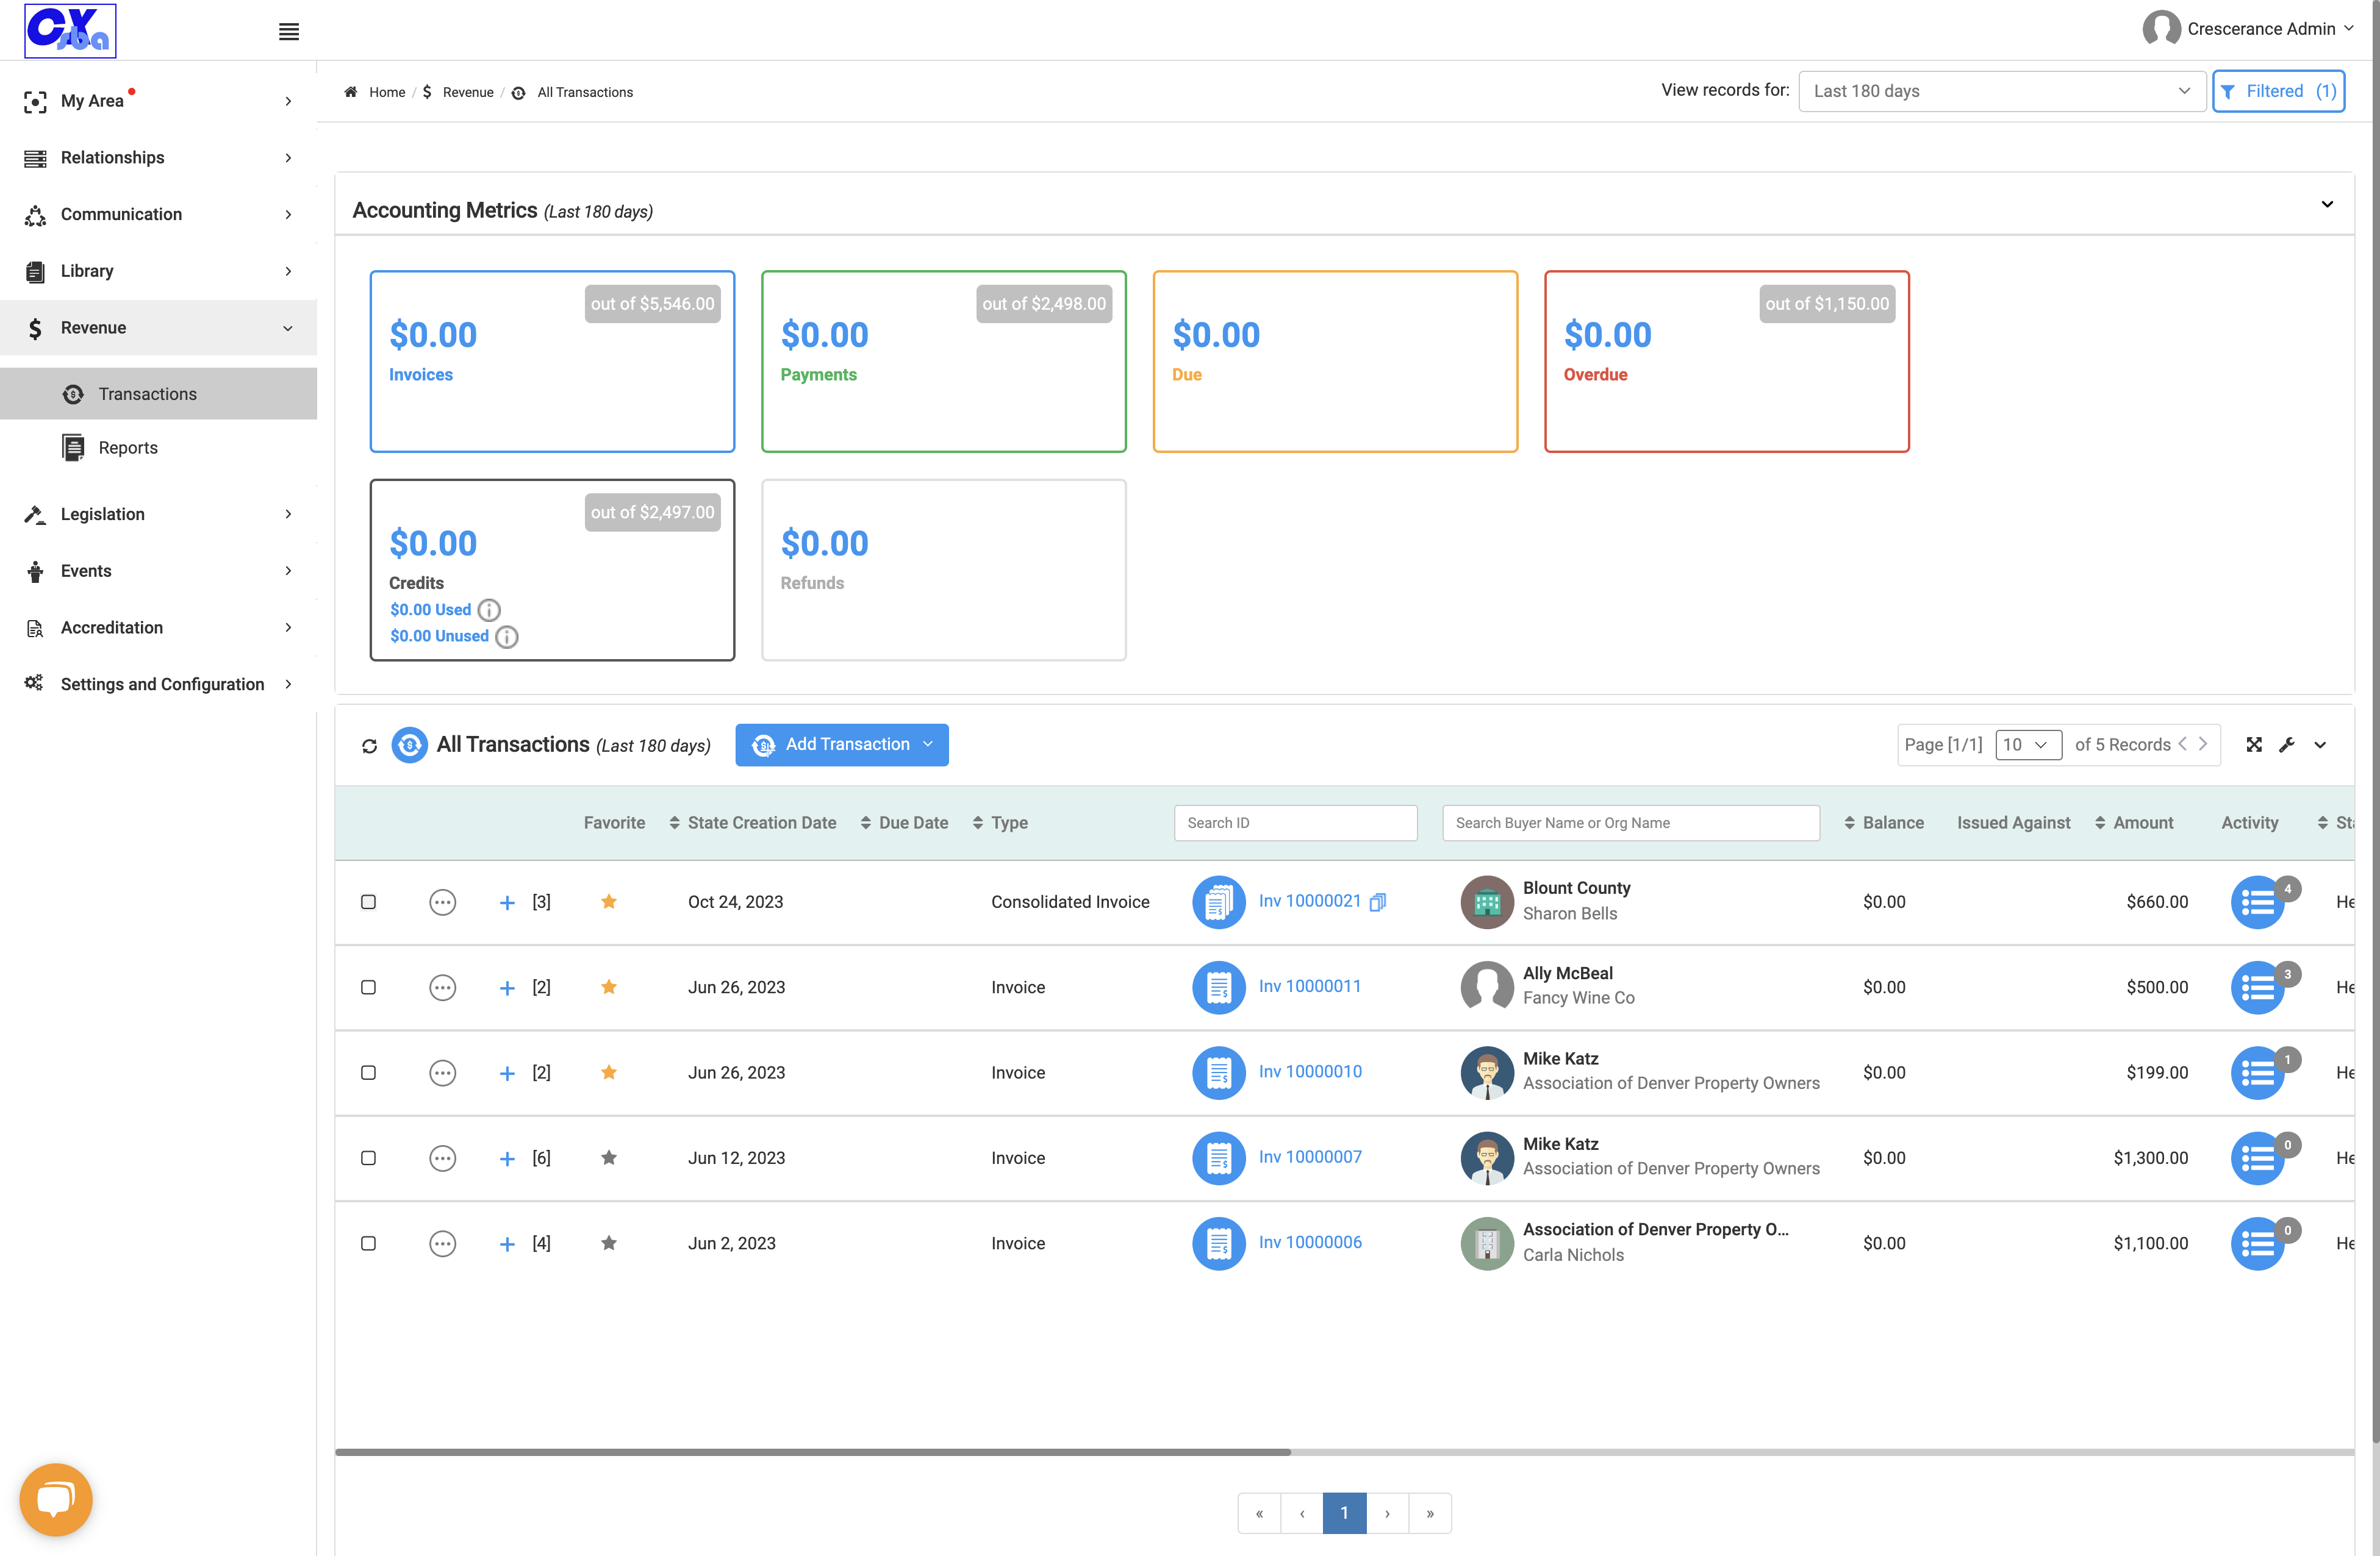The image size is (2380, 1556).
Task: Click the refresh icon beside All Transactions
Action: [x=369, y=746]
